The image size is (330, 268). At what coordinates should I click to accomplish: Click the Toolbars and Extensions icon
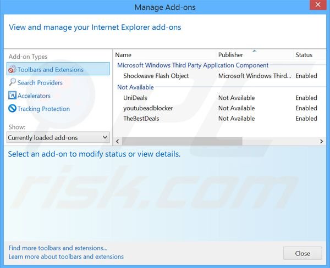click(x=12, y=69)
